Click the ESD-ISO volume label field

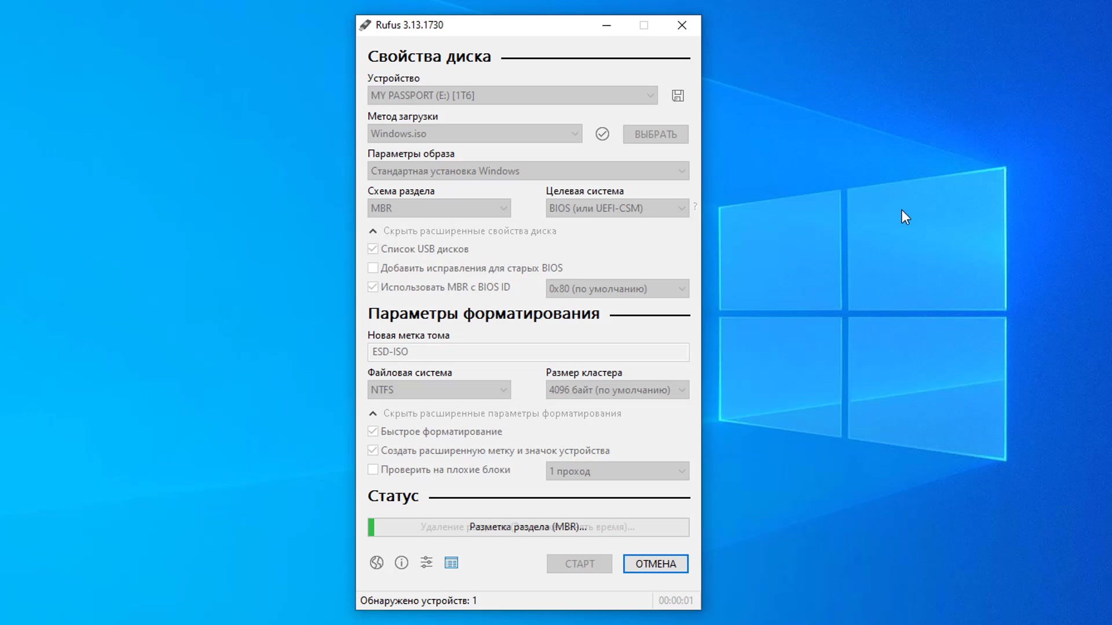tap(528, 352)
